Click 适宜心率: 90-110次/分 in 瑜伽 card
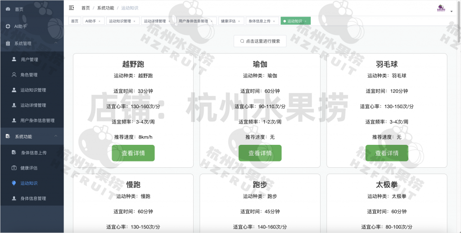Image resolution: width=461 pixels, height=233 pixels. tap(260, 106)
